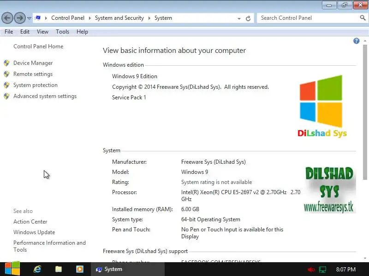Click the 'Service Pack 1' text
The image size is (369, 276).
(x=129, y=98)
